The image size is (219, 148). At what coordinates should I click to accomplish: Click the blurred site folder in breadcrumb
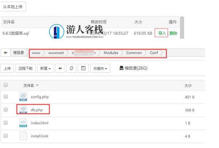(84, 53)
